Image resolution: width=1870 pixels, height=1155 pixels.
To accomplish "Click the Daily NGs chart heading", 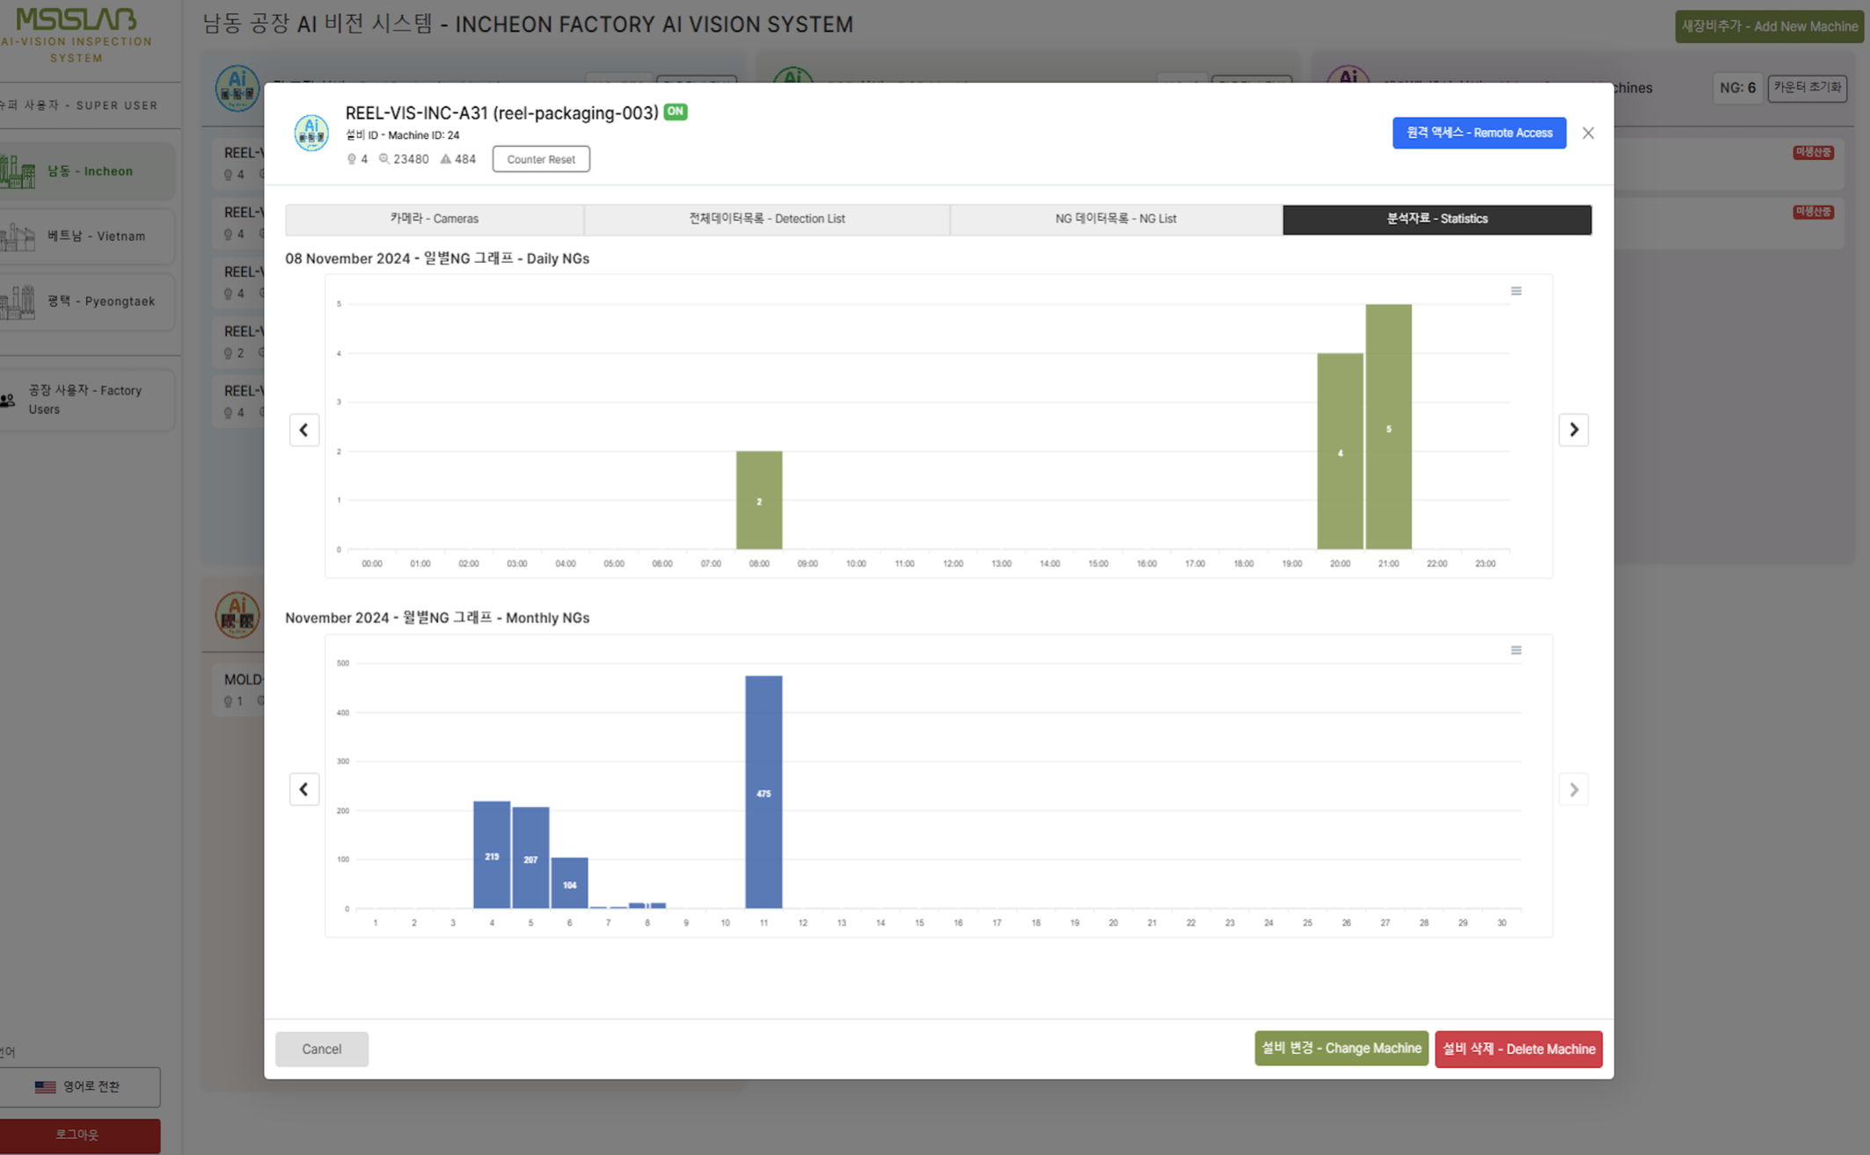I will (437, 258).
